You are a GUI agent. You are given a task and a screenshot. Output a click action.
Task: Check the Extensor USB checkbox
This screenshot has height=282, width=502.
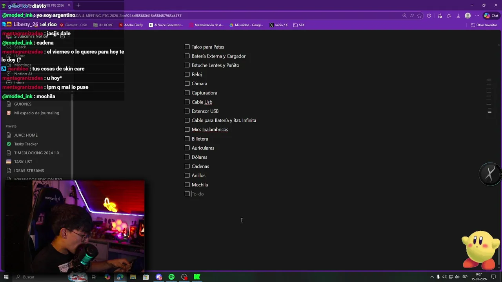(x=187, y=111)
